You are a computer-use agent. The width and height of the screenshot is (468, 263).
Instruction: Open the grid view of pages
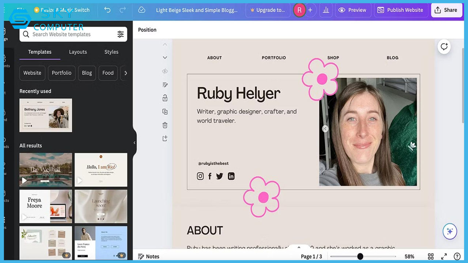pyautogui.click(x=431, y=256)
